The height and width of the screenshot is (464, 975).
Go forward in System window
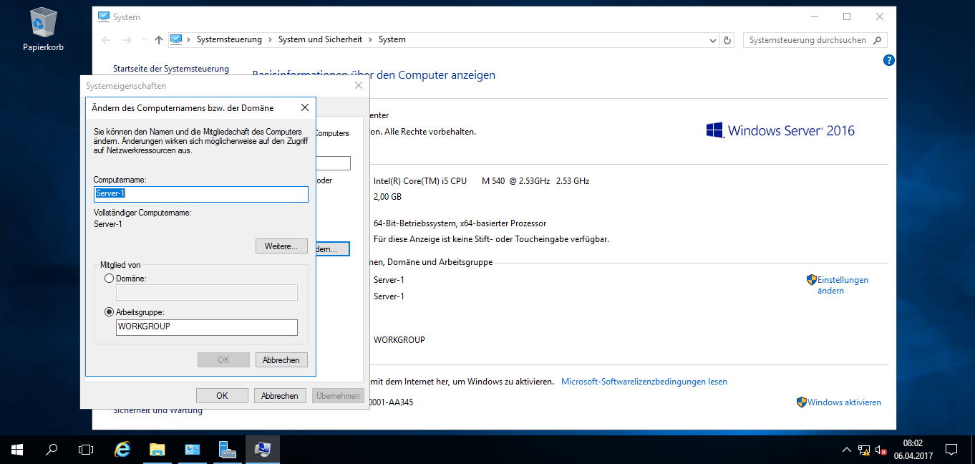(127, 40)
